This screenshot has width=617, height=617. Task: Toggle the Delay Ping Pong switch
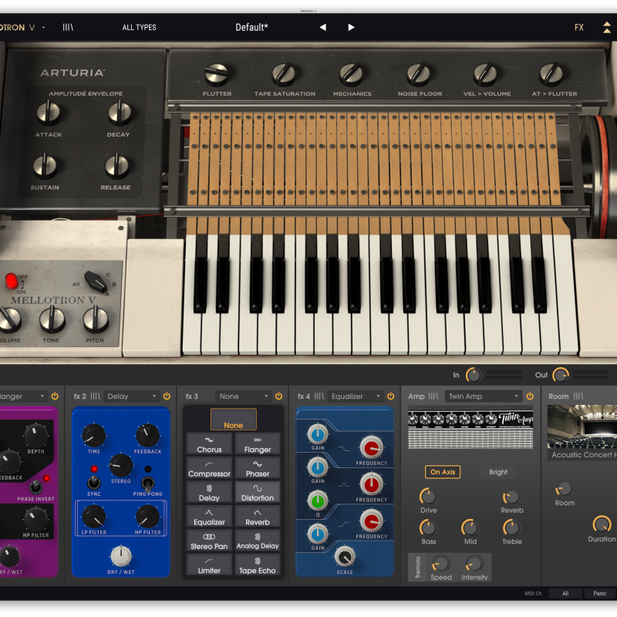pyautogui.click(x=147, y=483)
